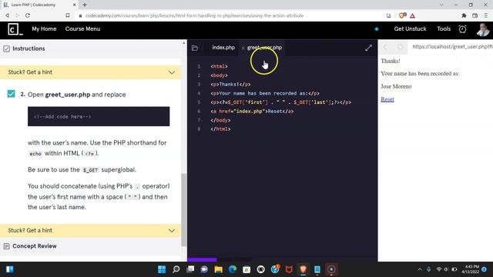Screen dimensions: 493x277
Task: Refresh the preview browser pane
Action: [x=400, y=47]
